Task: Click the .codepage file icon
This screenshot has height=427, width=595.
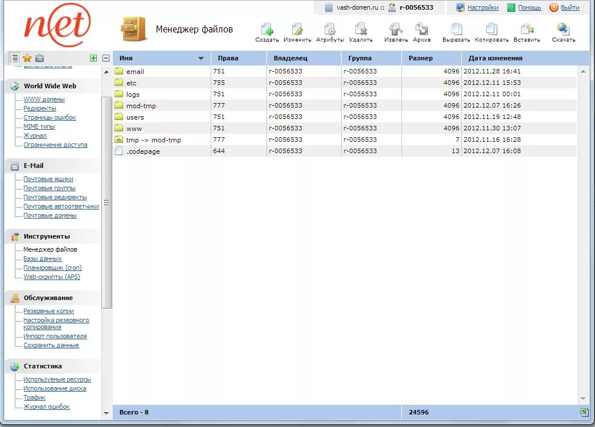Action: (119, 151)
